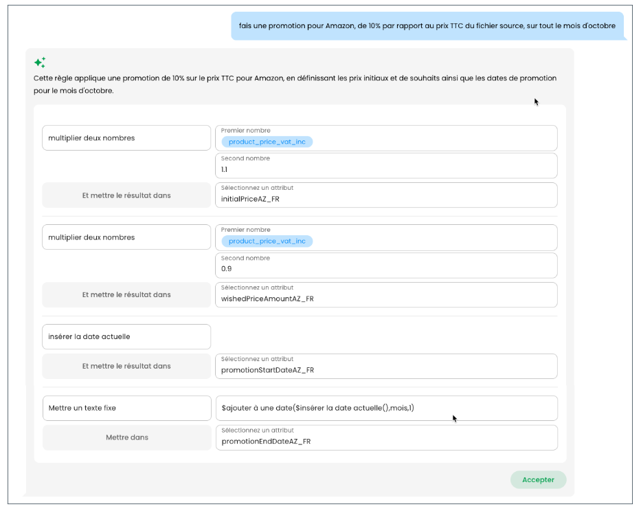The width and height of the screenshot is (641, 509).
Task: Click the Accepter button
Action: 538,480
